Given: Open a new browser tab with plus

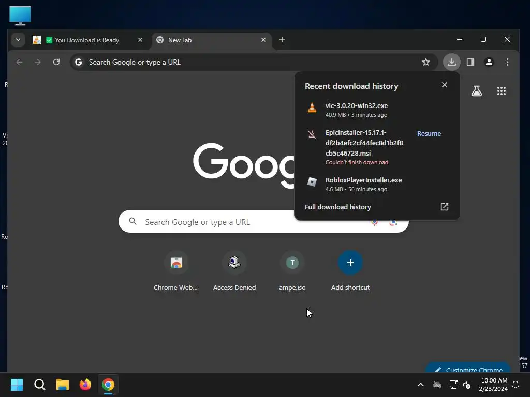Looking at the screenshot, I should (282, 40).
